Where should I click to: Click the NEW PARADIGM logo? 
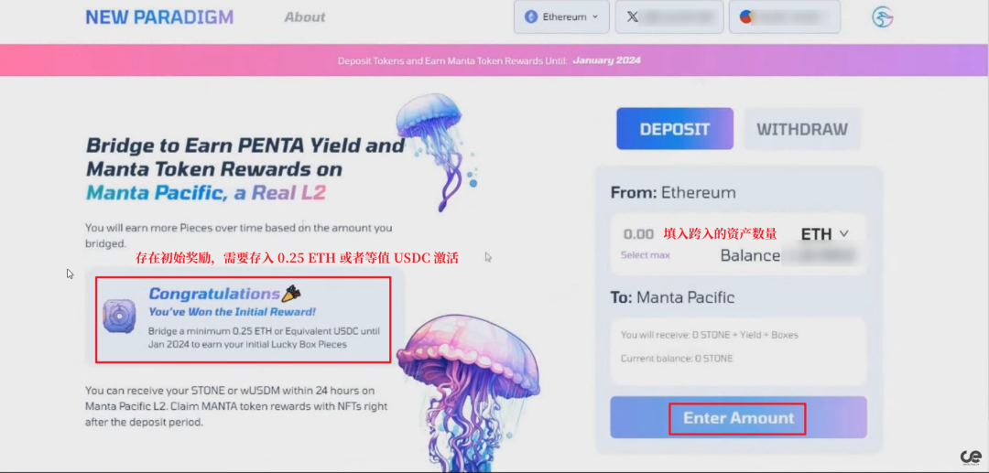click(x=159, y=17)
